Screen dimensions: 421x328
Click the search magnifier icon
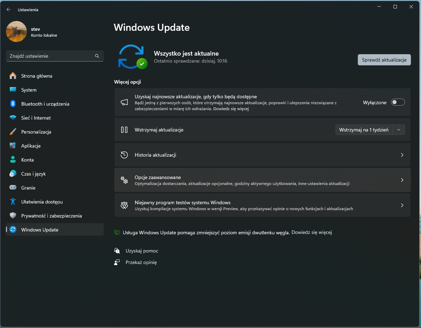[x=97, y=56]
